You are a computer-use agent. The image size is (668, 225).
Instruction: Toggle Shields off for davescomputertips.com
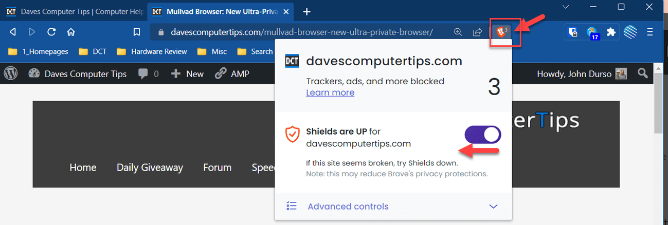pyautogui.click(x=483, y=135)
